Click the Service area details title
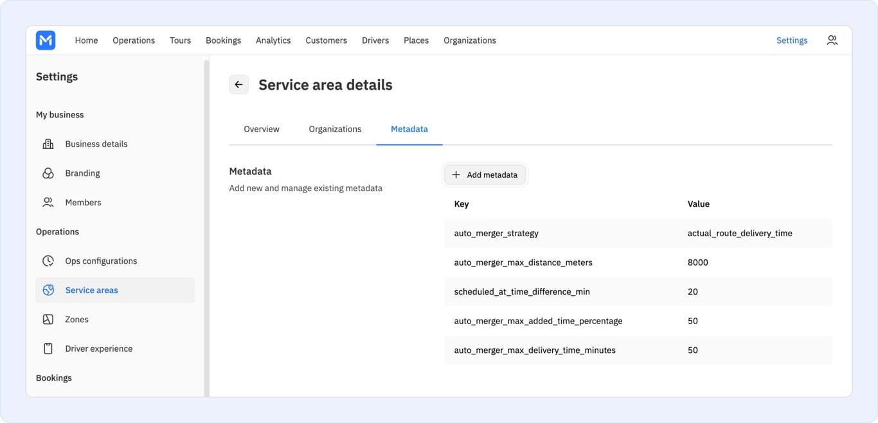Image resolution: width=878 pixels, height=423 pixels. point(325,85)
